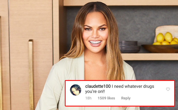178x110 pixels.
Task: Click the stack of gray plates
Action: 129,47
